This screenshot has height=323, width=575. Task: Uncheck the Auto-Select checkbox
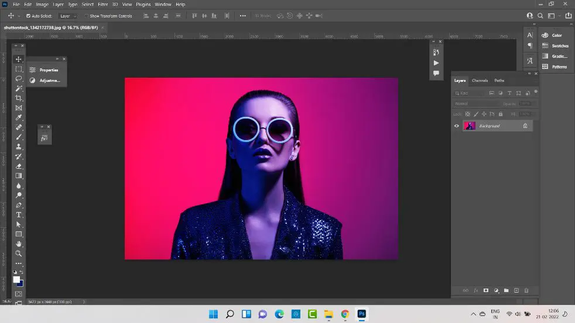click(29, 16)
